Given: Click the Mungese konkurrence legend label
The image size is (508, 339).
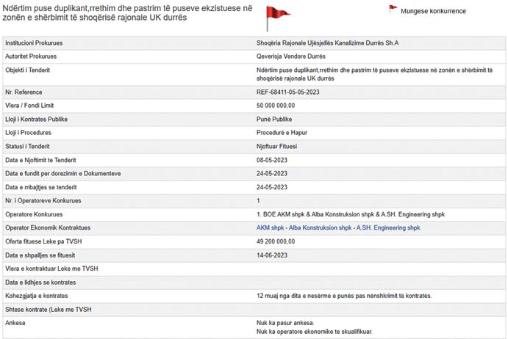Looking at the screenshot, I should (x=433, y=12).
